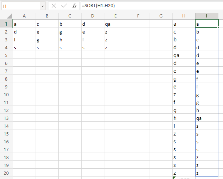Open Insert Function via the fx icon
This screenshot has width=223, height=179.
(74, 6)
